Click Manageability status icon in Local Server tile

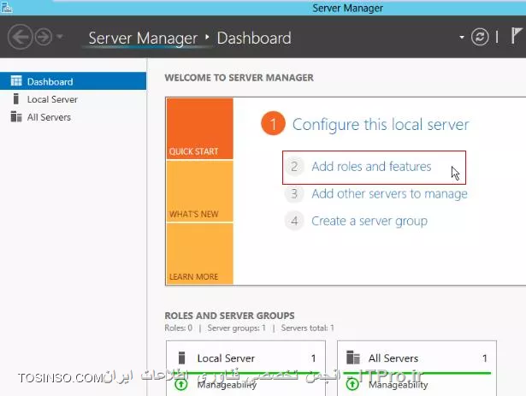[181, 384]
